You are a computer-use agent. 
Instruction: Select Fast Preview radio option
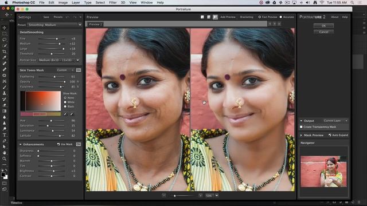point(268,17)
